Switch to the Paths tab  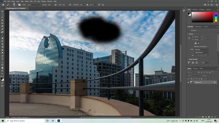point(201,69)
